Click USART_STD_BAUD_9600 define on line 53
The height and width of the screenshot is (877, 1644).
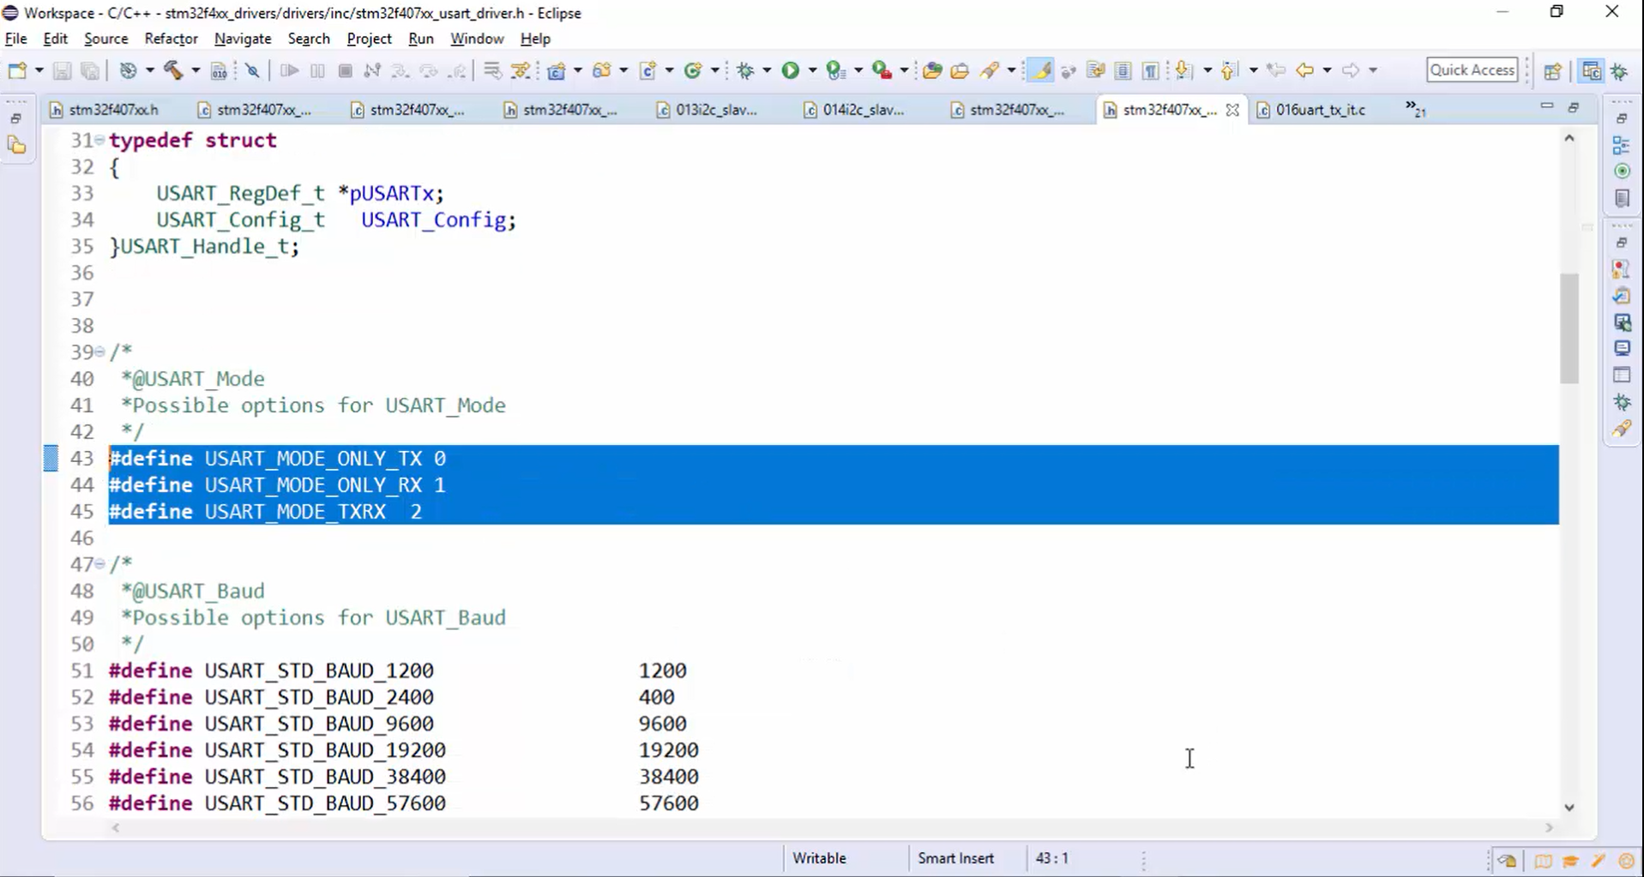click(319, 724)
